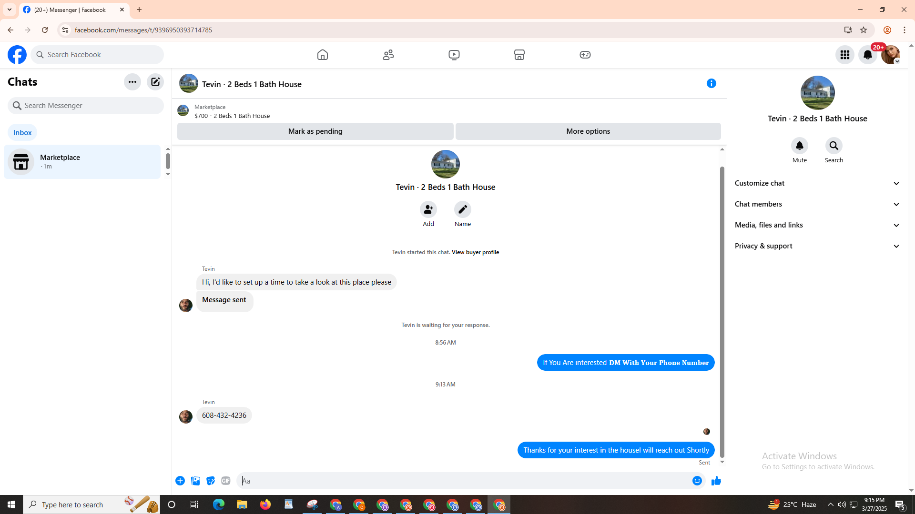This screenshot has width=915, height=514.
Task: Open File Explorer from taskbar
Action: point(242,504)
